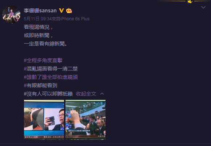Screen dimensions: 211x146
Task: Click the crown membership badge beside username
Action: point(69,11)
